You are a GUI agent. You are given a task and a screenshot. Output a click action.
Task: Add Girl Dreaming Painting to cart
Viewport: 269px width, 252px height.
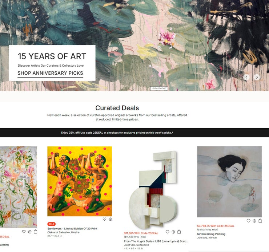[x=260, y=221]
